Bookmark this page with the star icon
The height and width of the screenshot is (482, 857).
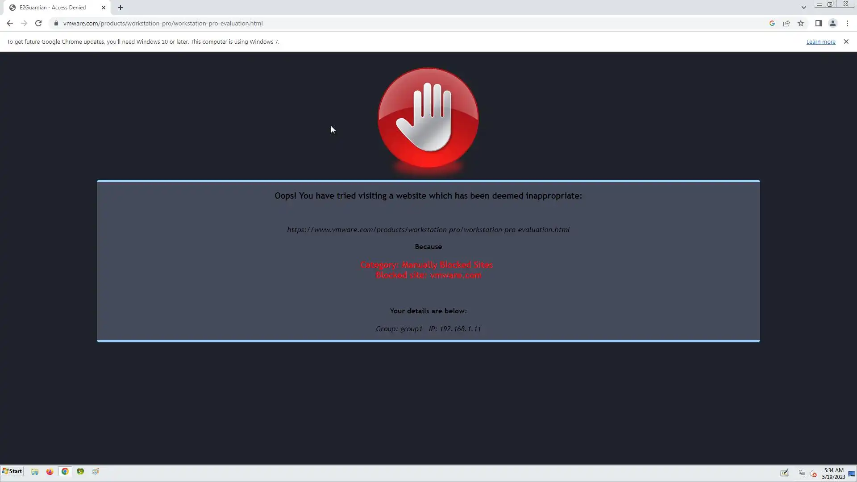click(801, 23)
